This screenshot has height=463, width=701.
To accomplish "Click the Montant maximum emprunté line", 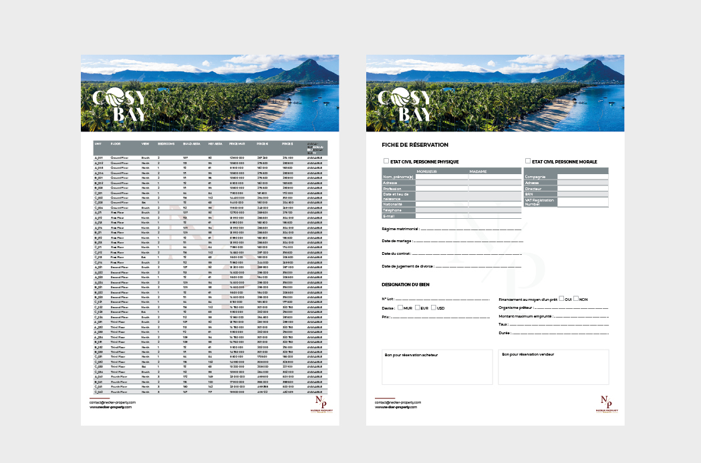I will point(581,316).
